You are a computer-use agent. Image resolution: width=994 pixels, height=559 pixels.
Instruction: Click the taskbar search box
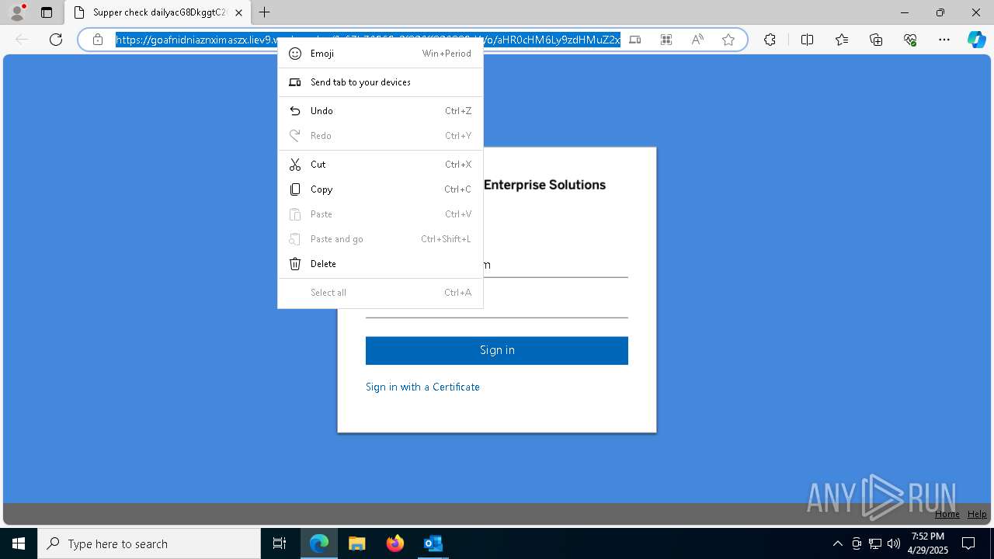149,543
